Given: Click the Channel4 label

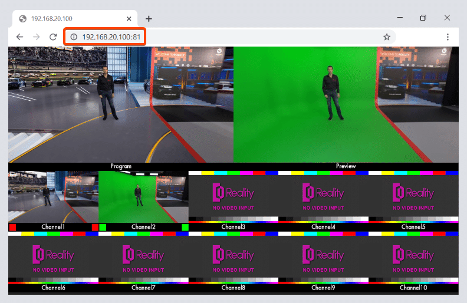Looking at the screenshot, I should 323,227.
